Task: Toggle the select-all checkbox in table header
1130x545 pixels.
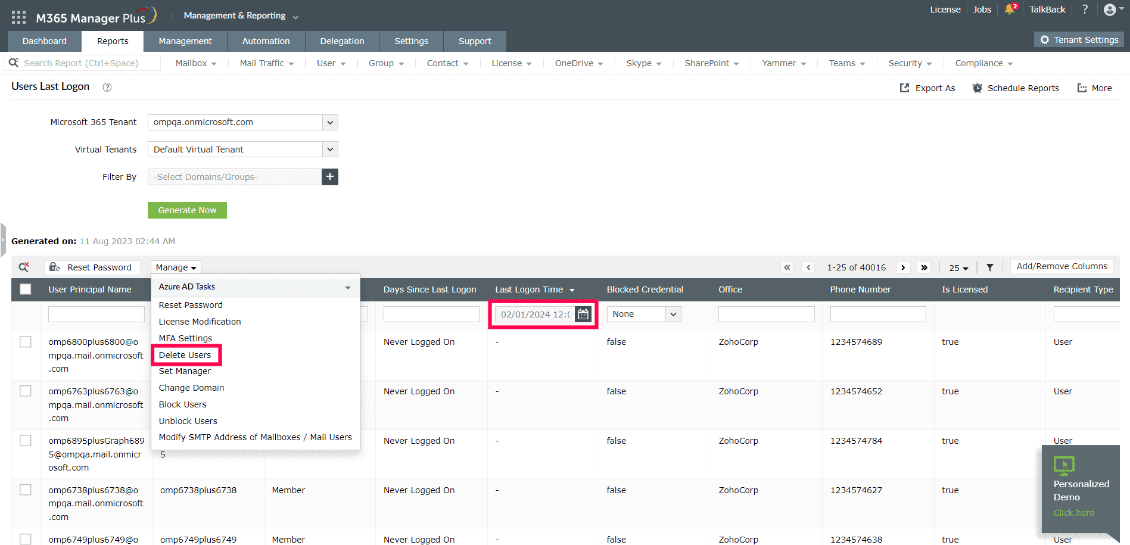Action: pos(26,289)
